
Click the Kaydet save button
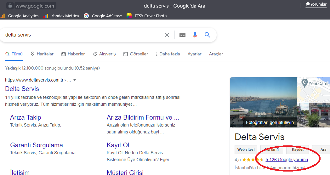click(x=298, y=150)
